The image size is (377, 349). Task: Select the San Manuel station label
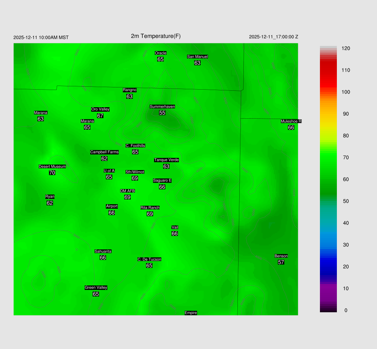point(197,57)
